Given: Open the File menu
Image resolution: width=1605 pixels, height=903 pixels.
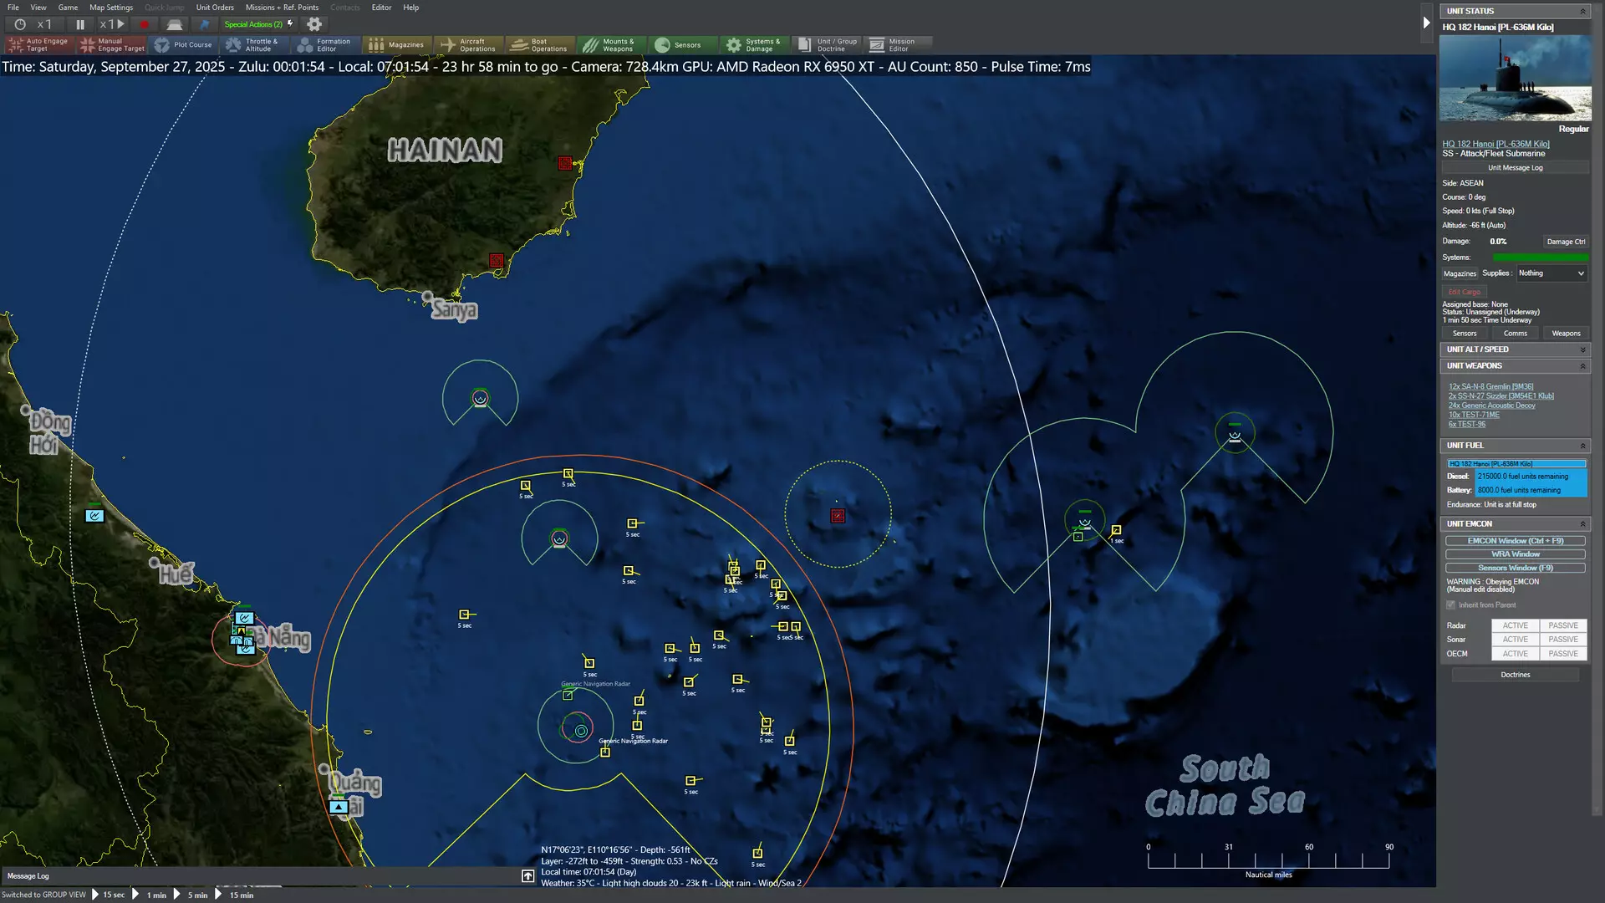Looking at the screenshot, I should (13, 8).
